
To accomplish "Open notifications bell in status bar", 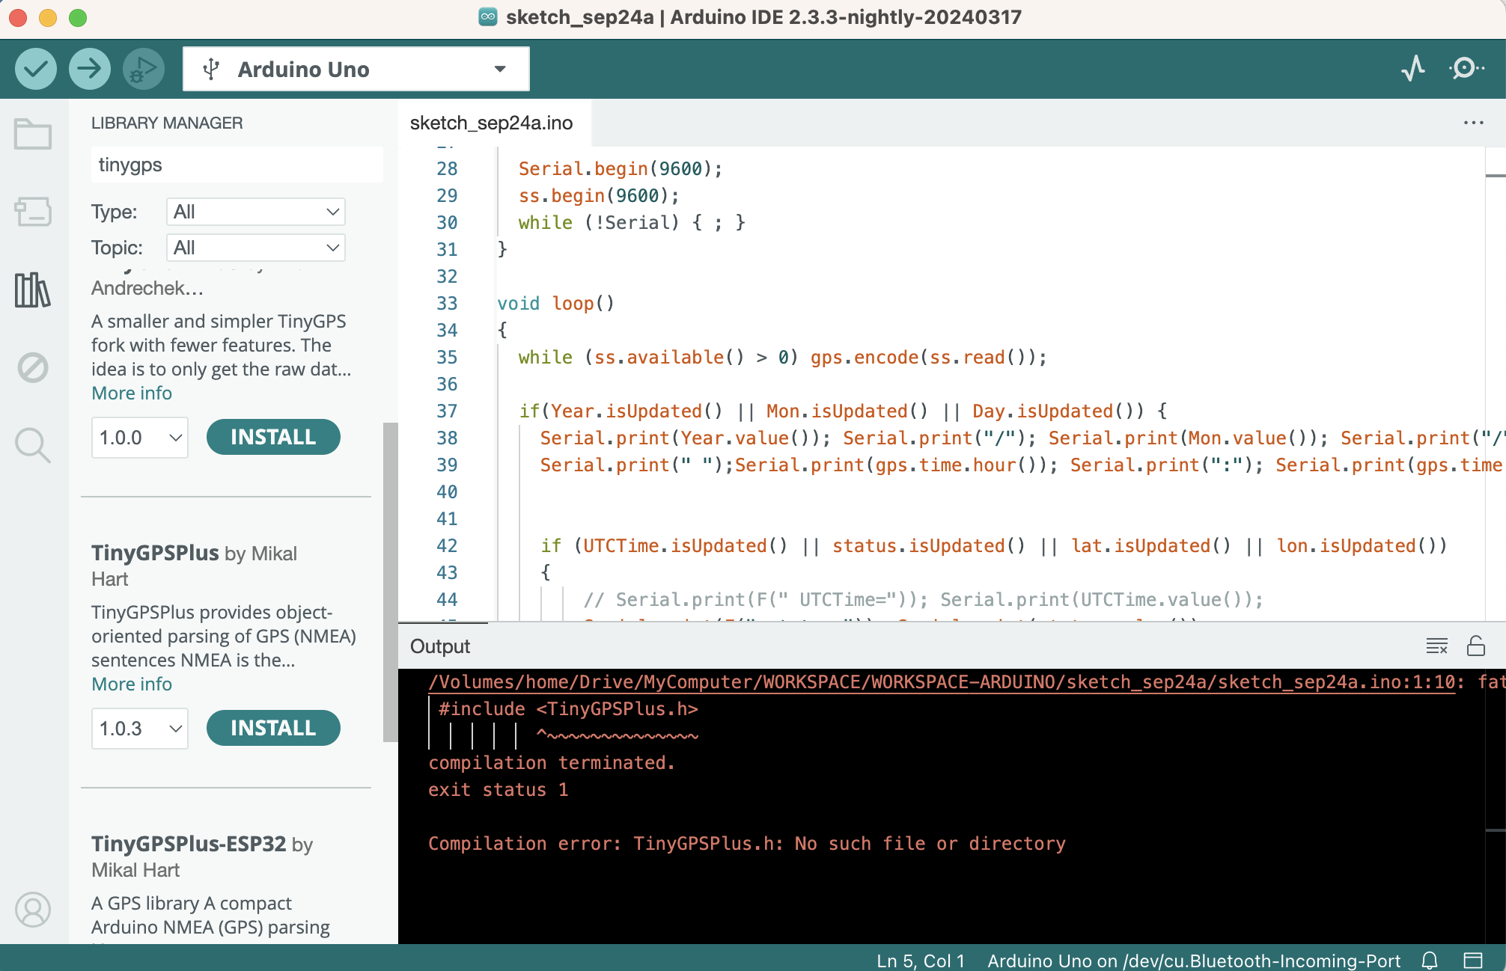I will (1430, 960).
